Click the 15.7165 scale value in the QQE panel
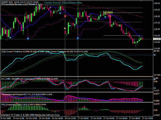Viewport: 161px width, 120px height. [157, 75]
